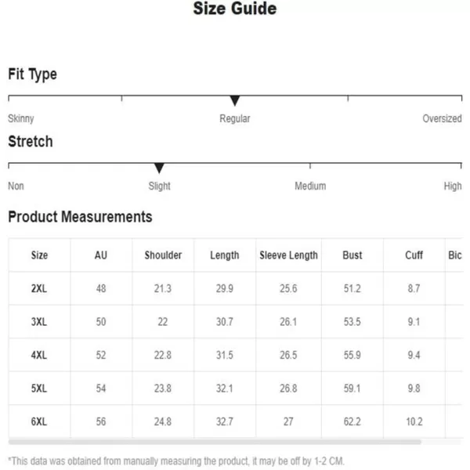Viewport: 470px width, 470px height.
Task: Click the AU value 50 cell
Action: [101, 322]
